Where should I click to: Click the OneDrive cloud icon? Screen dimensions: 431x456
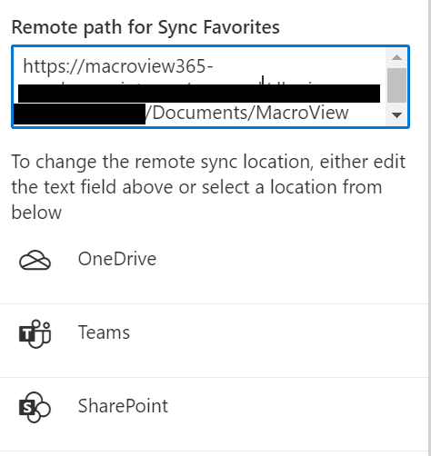click(x=35, y=260)
